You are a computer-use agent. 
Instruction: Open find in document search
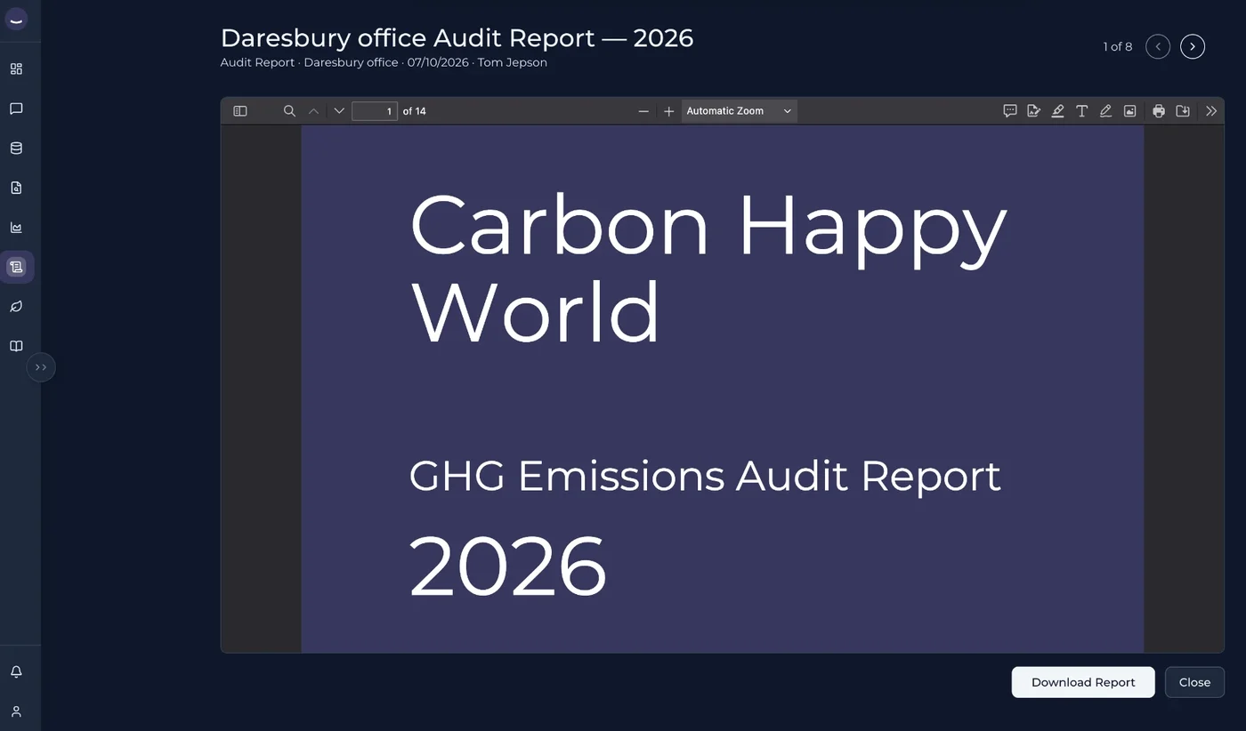[x=289, y=111]
